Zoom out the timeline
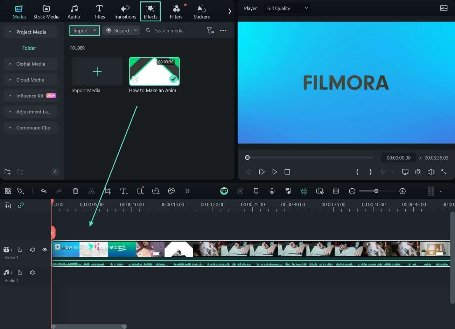 352,191
